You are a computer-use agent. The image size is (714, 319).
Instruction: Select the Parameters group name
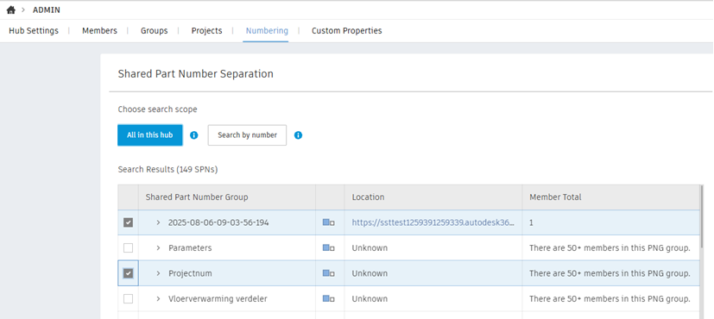pos(190,248)
